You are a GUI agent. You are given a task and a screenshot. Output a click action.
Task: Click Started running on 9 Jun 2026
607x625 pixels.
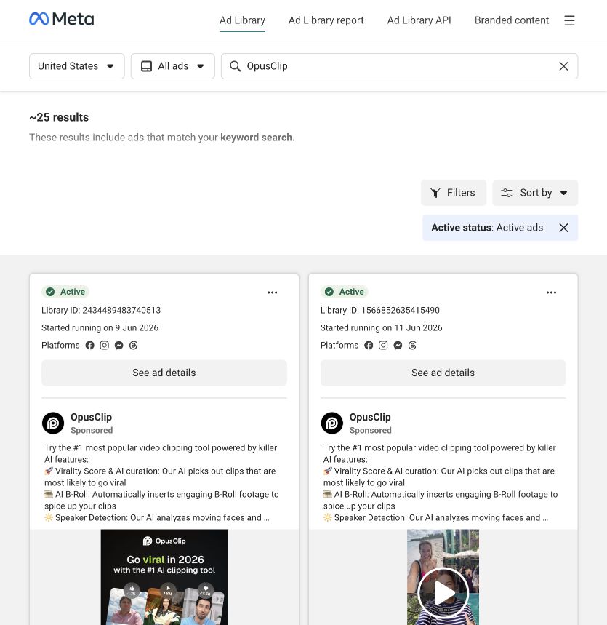click(x=100, y=327)
